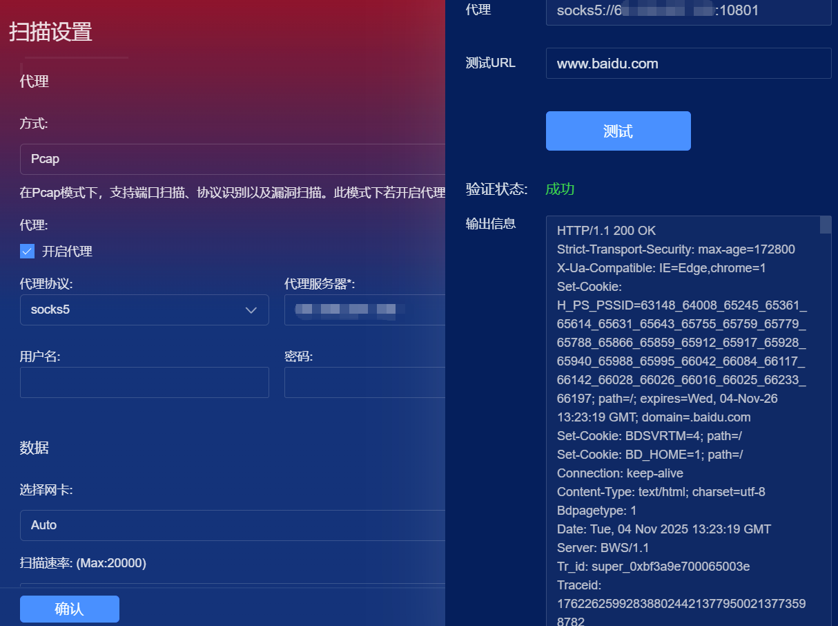Click the HTTP/1.1 200 OK output line
This screenshot has width=838, height=626.
click(x=606, y=231)
